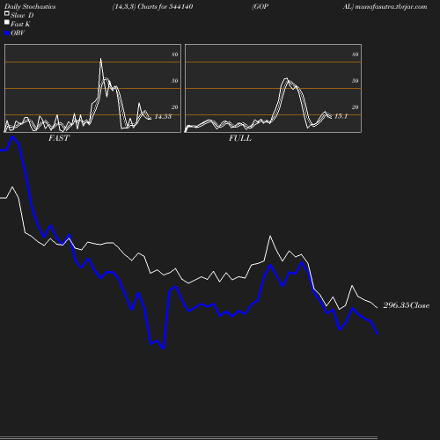Click the Slow D legend swatch
This screenshot has height=440, width=440.
[7, 13]
